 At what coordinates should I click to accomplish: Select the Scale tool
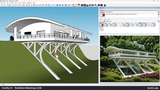tap(34, 5)
